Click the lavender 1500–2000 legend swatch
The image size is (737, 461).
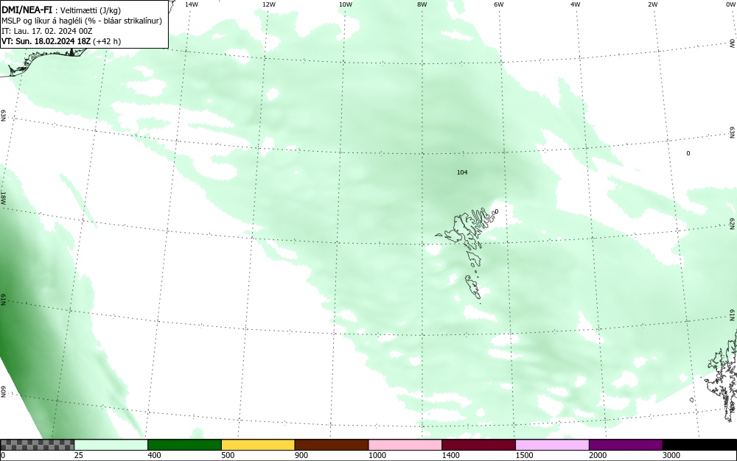pyautogui.click(x=552, y=445)
